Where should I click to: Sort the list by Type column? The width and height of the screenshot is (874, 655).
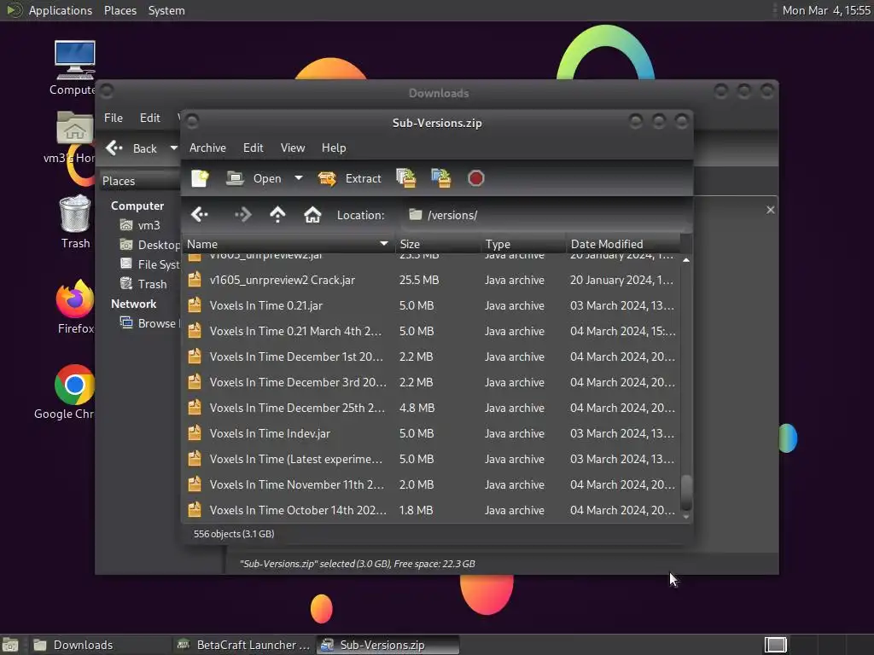[x=523, y=244]
